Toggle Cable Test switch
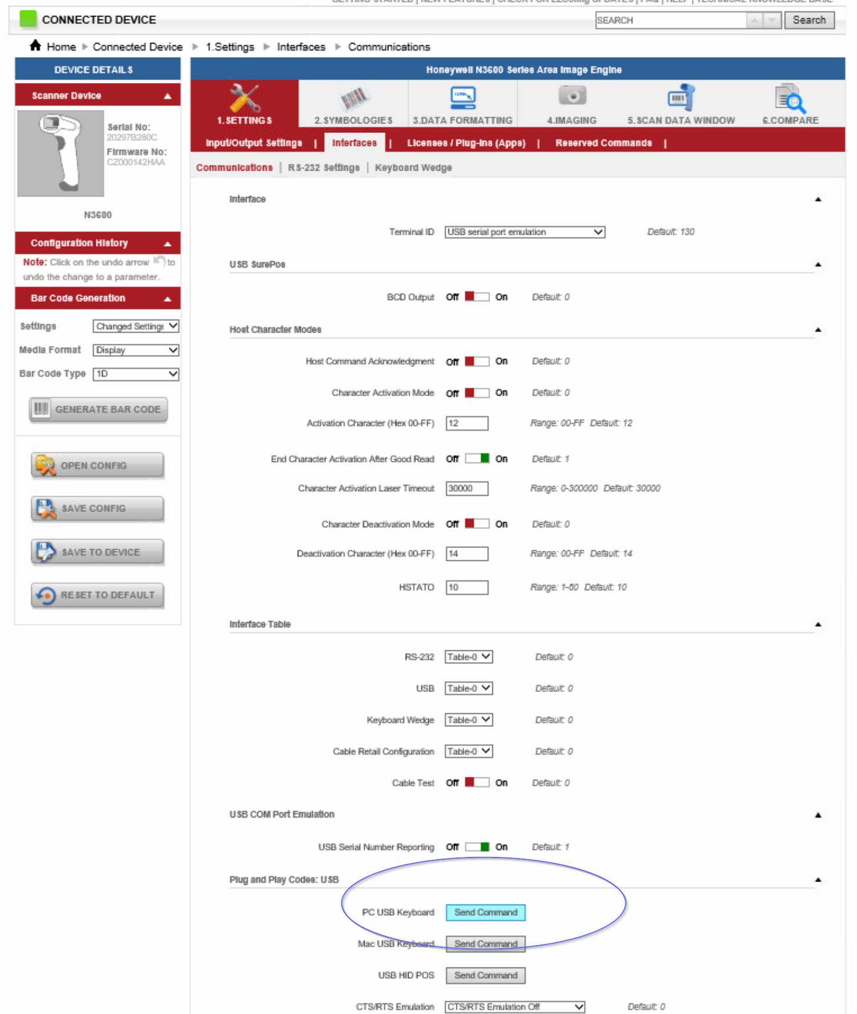The height and width of the screenshot is (1014, 857). click(476, 782)
